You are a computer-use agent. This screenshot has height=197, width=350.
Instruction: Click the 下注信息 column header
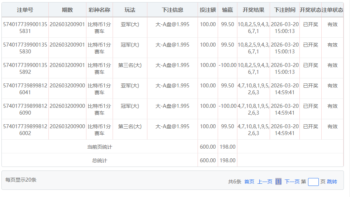tap(172, 10)
